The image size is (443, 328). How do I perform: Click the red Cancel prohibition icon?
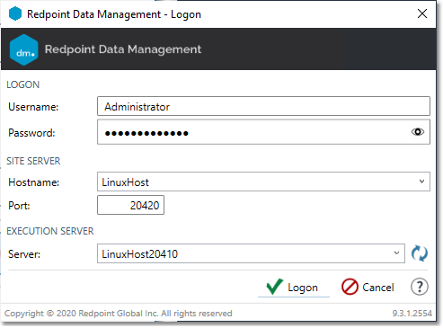coord(350,287)
